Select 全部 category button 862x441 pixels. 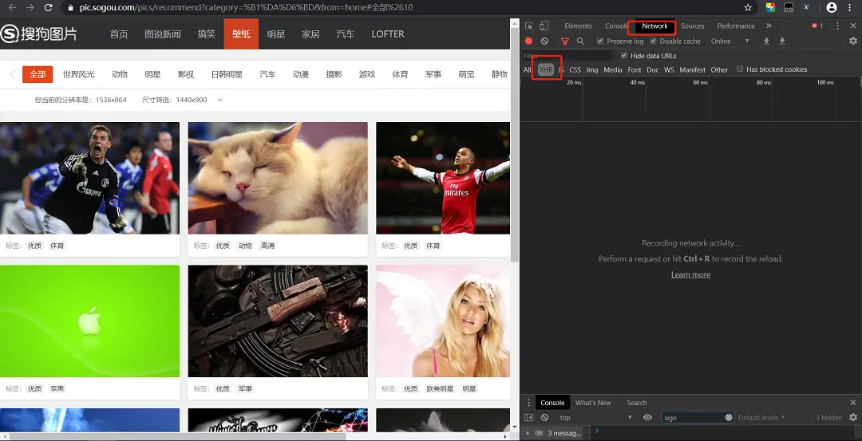point(38,75)
